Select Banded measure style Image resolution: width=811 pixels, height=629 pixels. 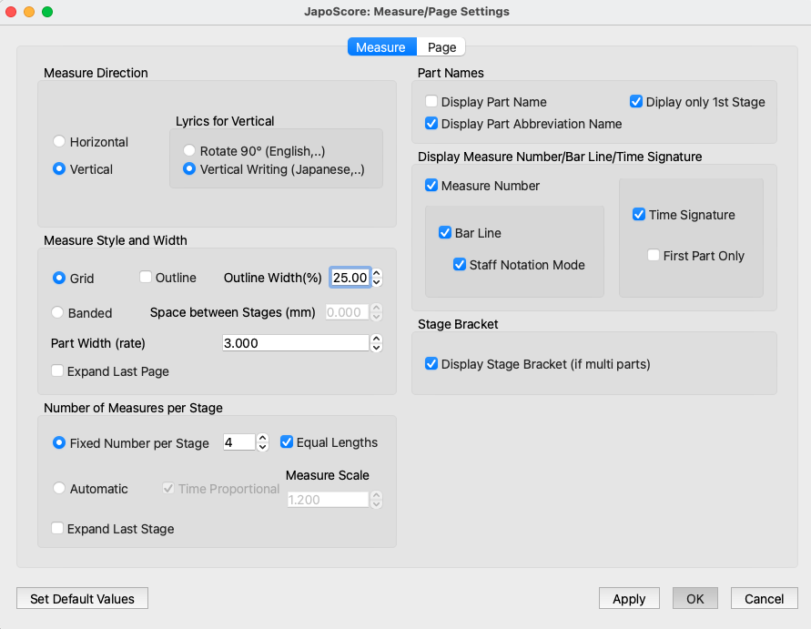[x=60, y=313]
